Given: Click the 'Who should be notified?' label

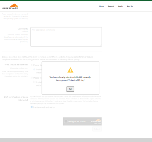Looking at the screenshot, I should pyautogui.click(x=16, y=65).
